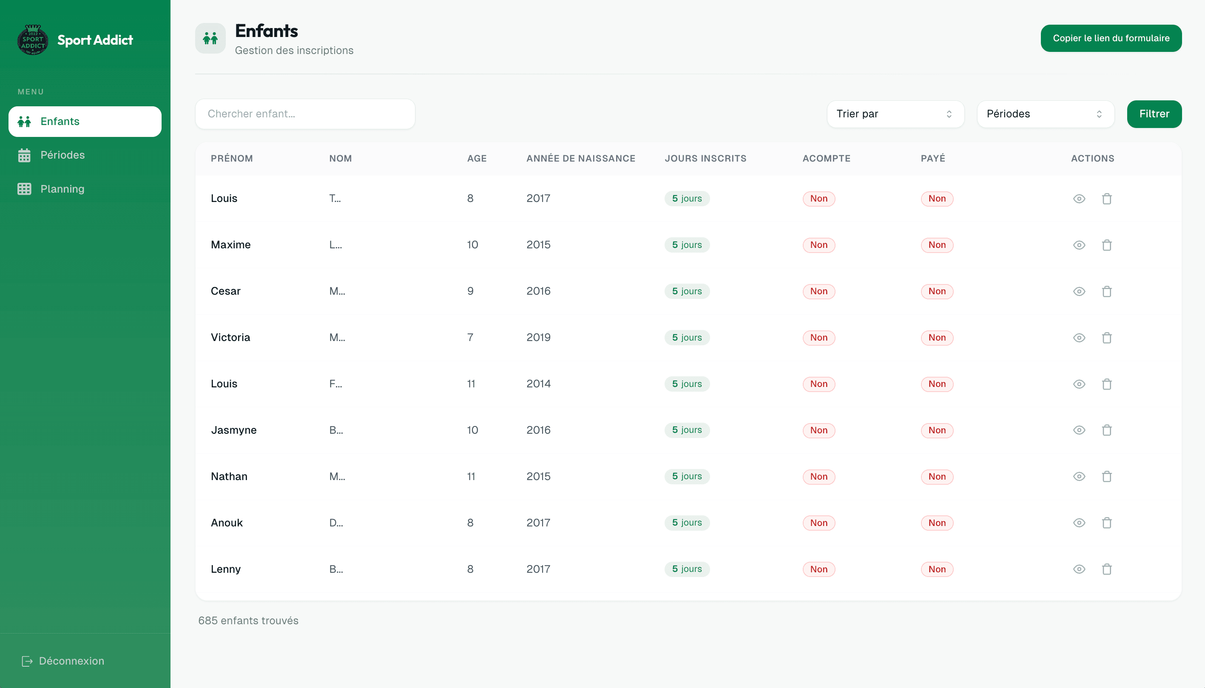
Task: Click the Enfants header icon
Action: 210,38
